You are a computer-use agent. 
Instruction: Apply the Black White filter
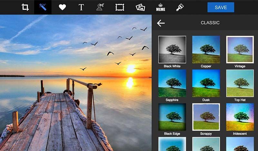pyautogui.click(x=172, y=49)
